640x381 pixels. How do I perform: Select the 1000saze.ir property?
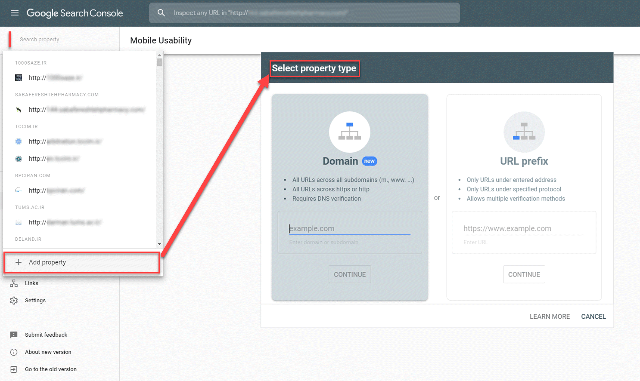55,78
